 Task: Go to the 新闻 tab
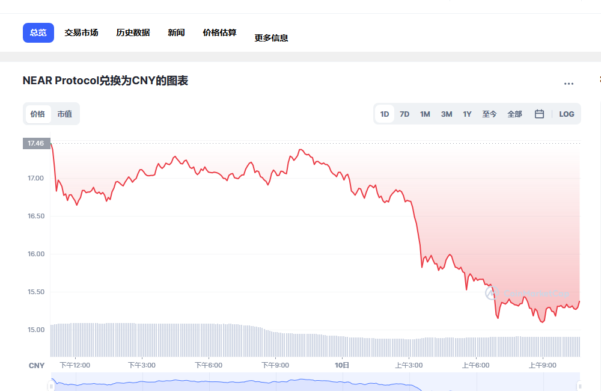(x=176, y=32)
